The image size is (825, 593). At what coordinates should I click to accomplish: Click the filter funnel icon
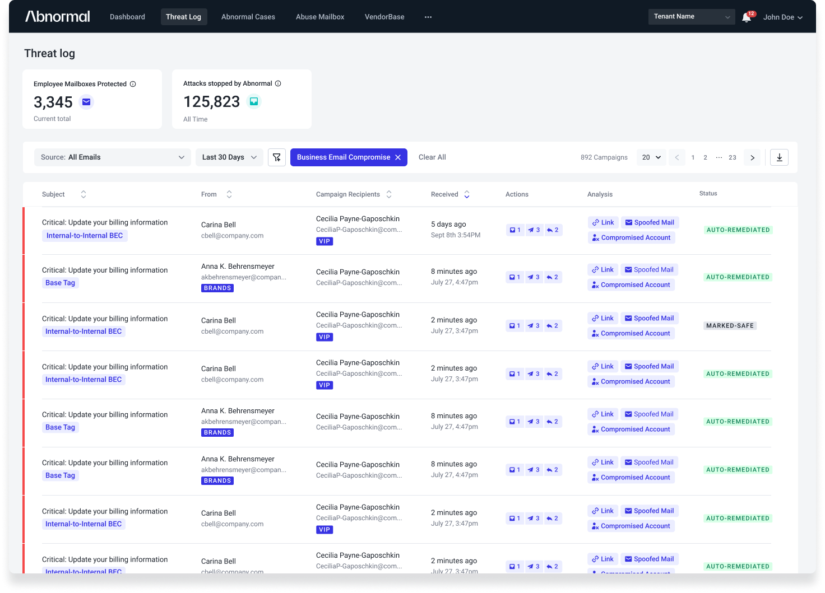[277, 157]
